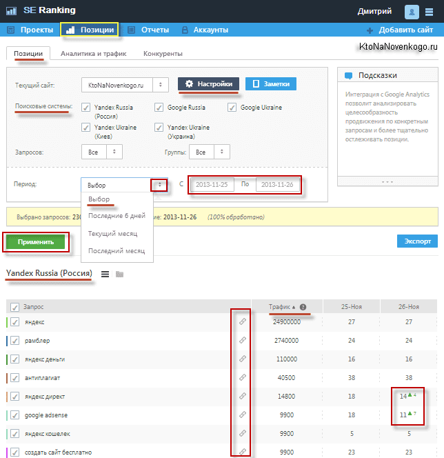Image resolution: width=444 pixels, height=458 pixels.
Task: Uncheck Google Russia search engine
Action: point(159,107)
